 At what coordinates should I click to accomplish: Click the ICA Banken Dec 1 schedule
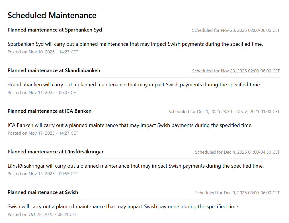point(224,112)
